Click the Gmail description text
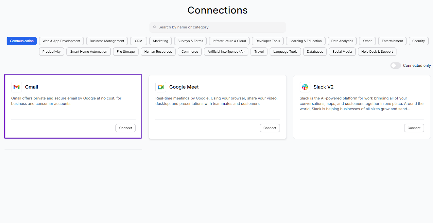This screenshot has width=433, height=223. 66,101
